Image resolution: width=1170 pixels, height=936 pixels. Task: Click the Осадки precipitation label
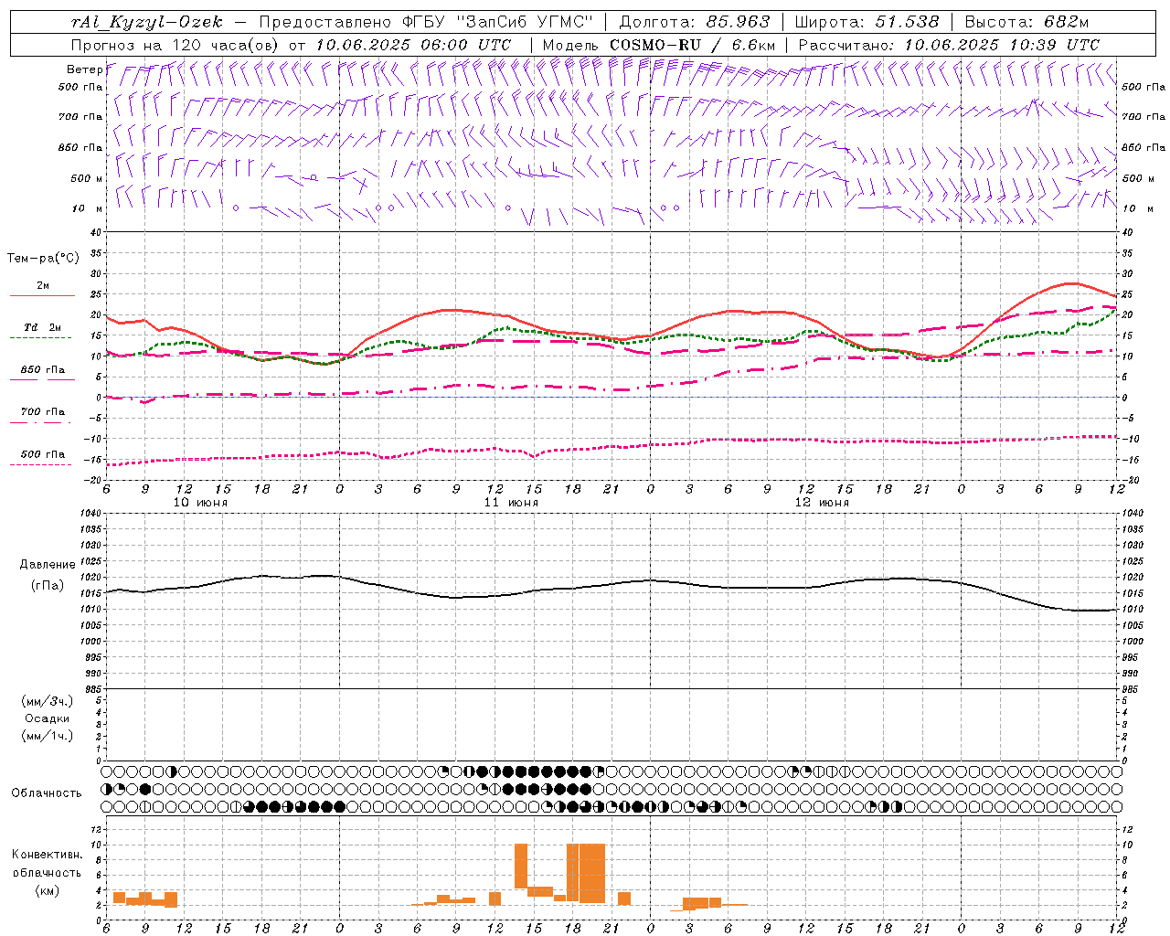48,719
